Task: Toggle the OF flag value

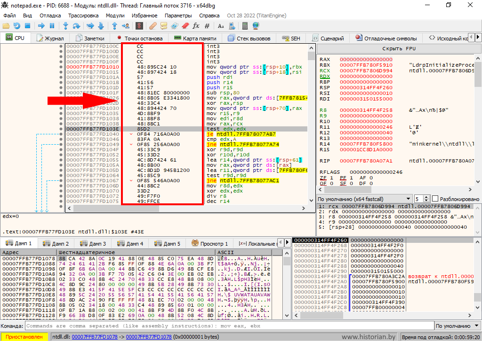Action: pos(330,184)
